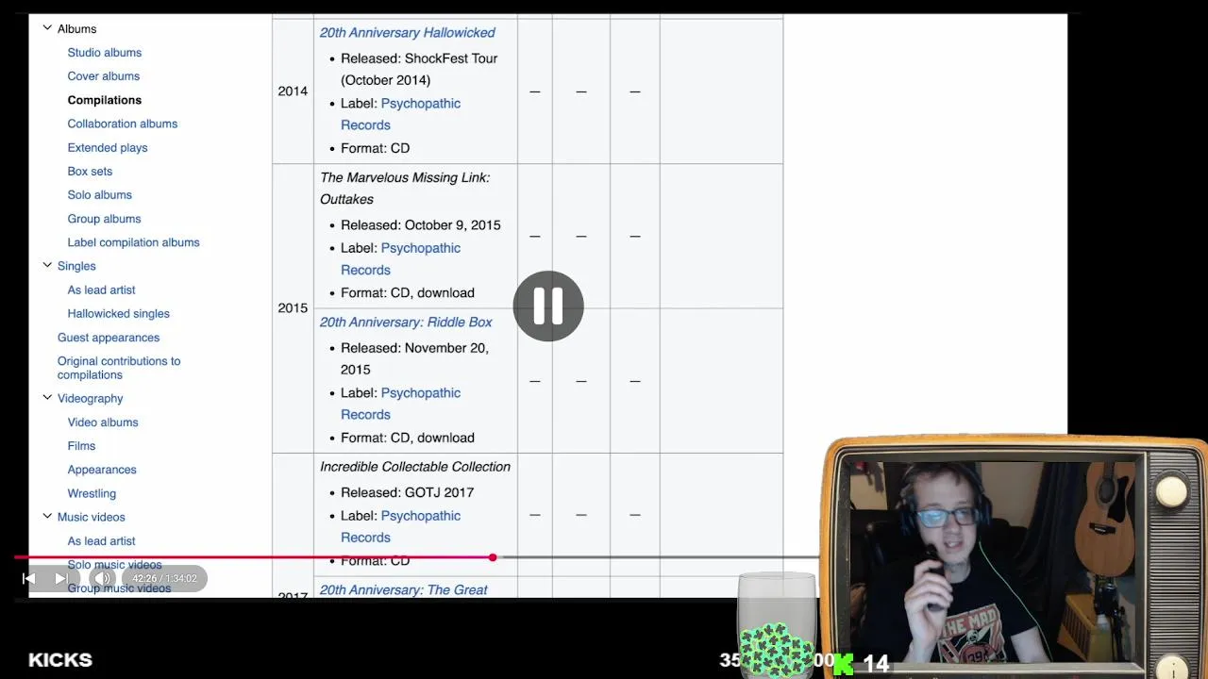The image size is (1208, 679).
Task: Go to Box sets section
Action: 90,172
